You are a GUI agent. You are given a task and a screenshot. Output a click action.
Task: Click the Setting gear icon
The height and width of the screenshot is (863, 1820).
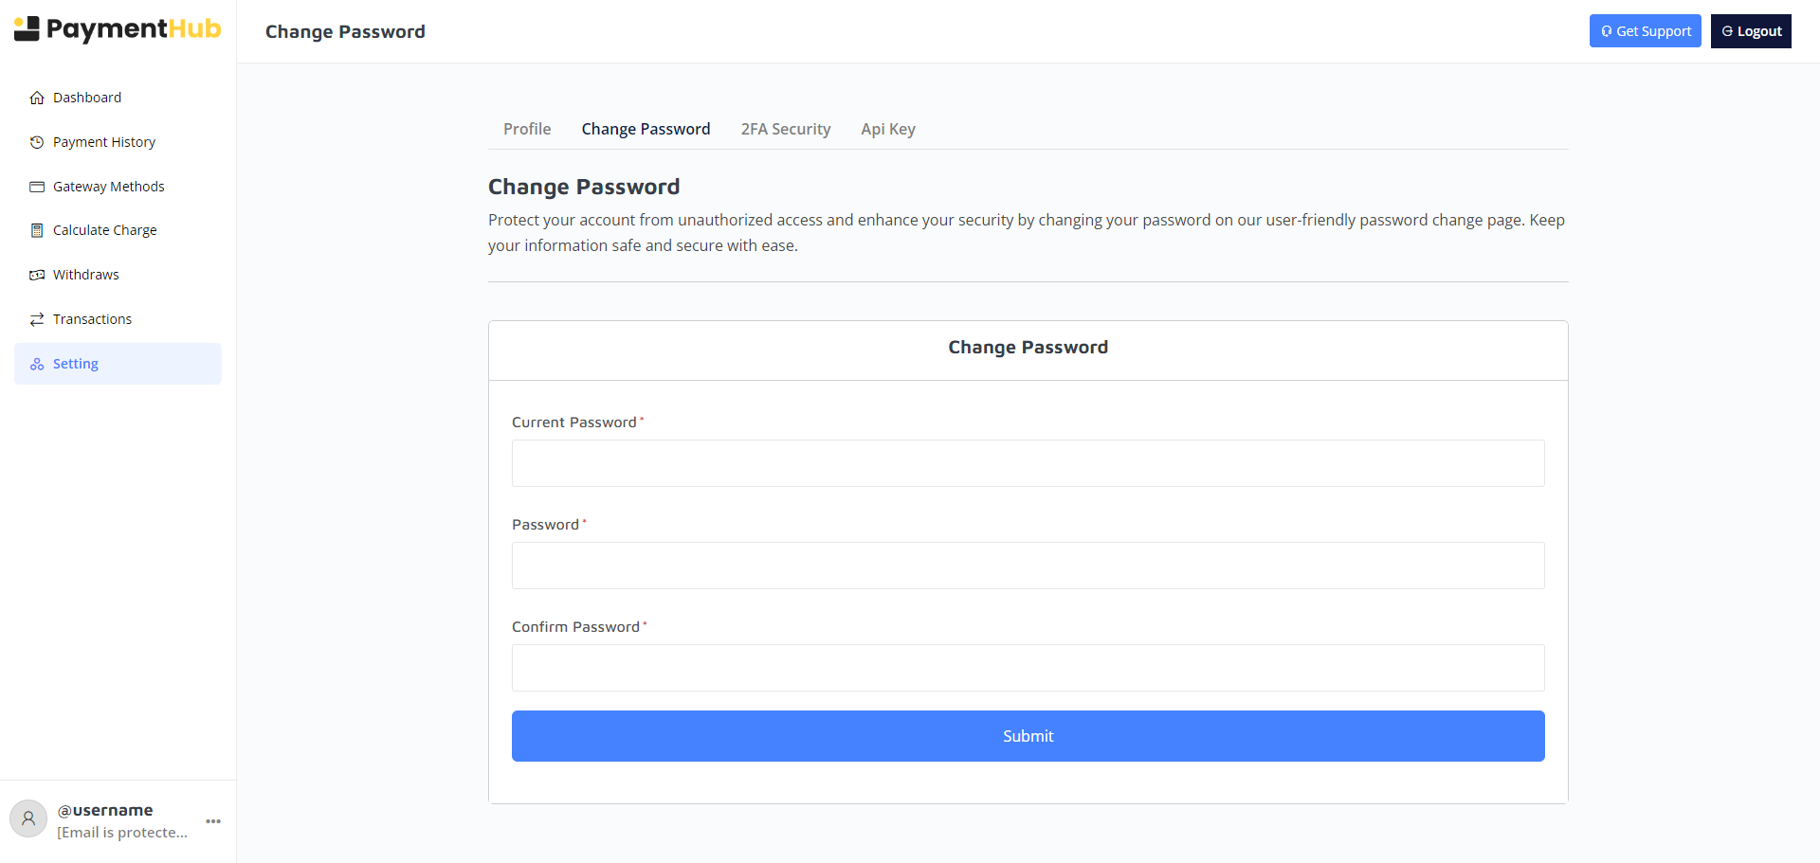click(x=37, y=364)
